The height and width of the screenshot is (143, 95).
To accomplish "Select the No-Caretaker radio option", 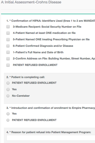I will coord(8,96).
